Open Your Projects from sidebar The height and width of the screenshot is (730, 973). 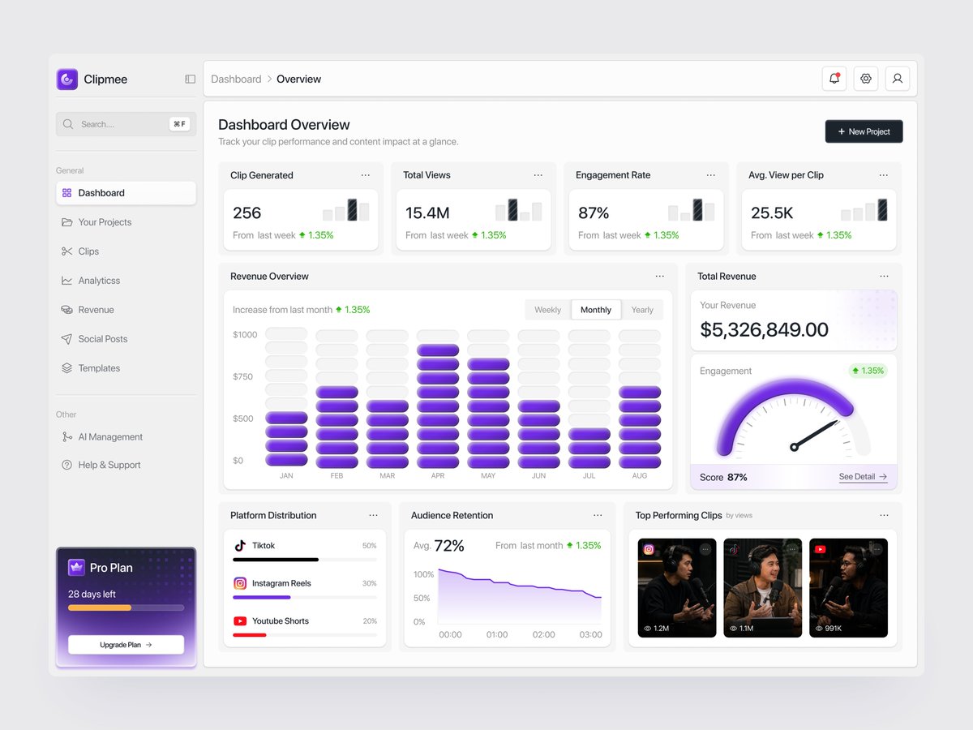(x=126, y=222)
